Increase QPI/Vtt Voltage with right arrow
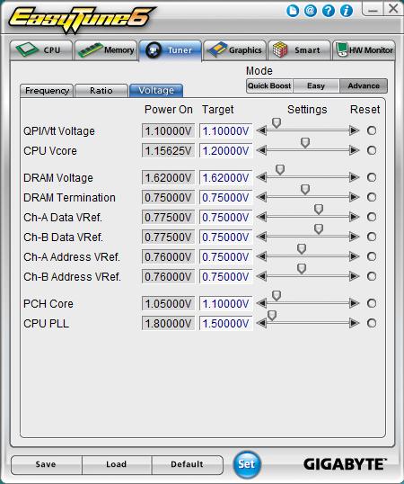404x484 pixels. 355,130
